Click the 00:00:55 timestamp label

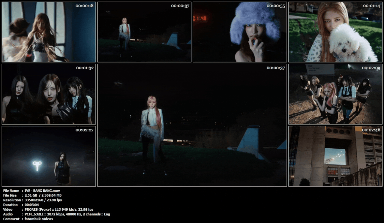pyautogui.click(x=276, y=6)
